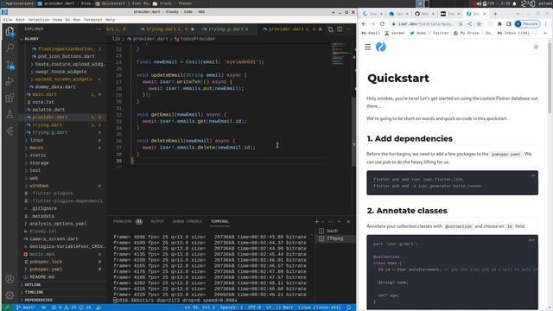Click browser address bar
Screen dimensions: 553x311
click(x=426, y=24)
